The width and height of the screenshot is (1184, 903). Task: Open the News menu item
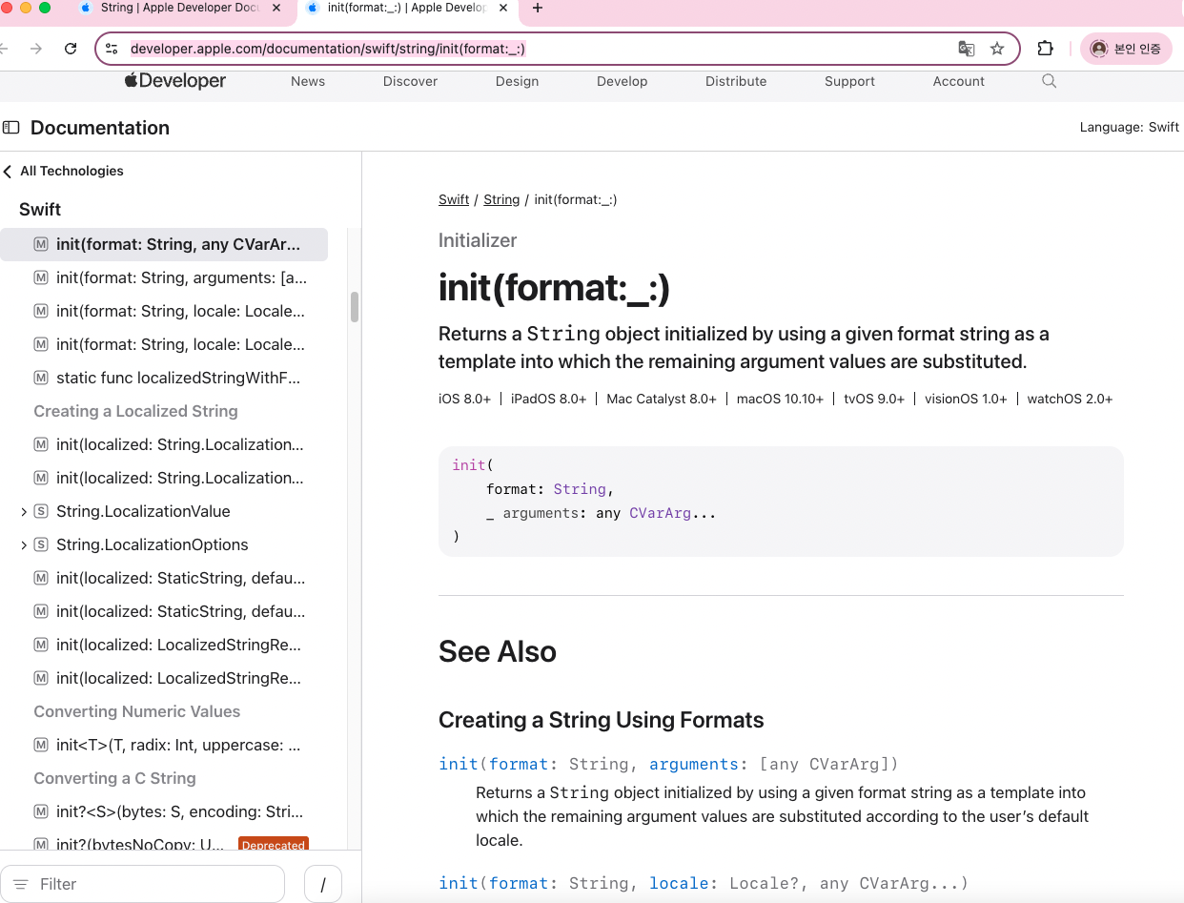(x=308, y=81)
